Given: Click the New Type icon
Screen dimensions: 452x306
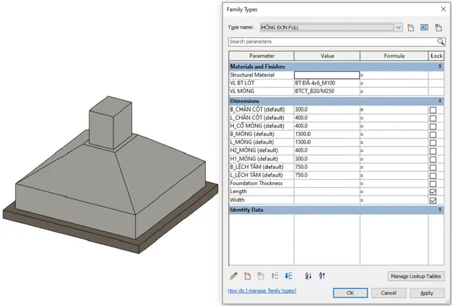Looking at the screenshot, I should click(x=410, y=27).
